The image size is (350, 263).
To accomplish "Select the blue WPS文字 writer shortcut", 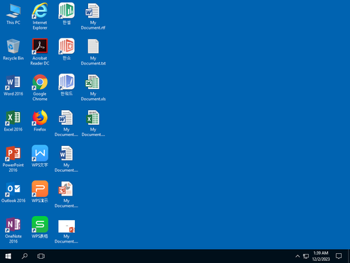I will pyautogui.click(x=40, y=156).
